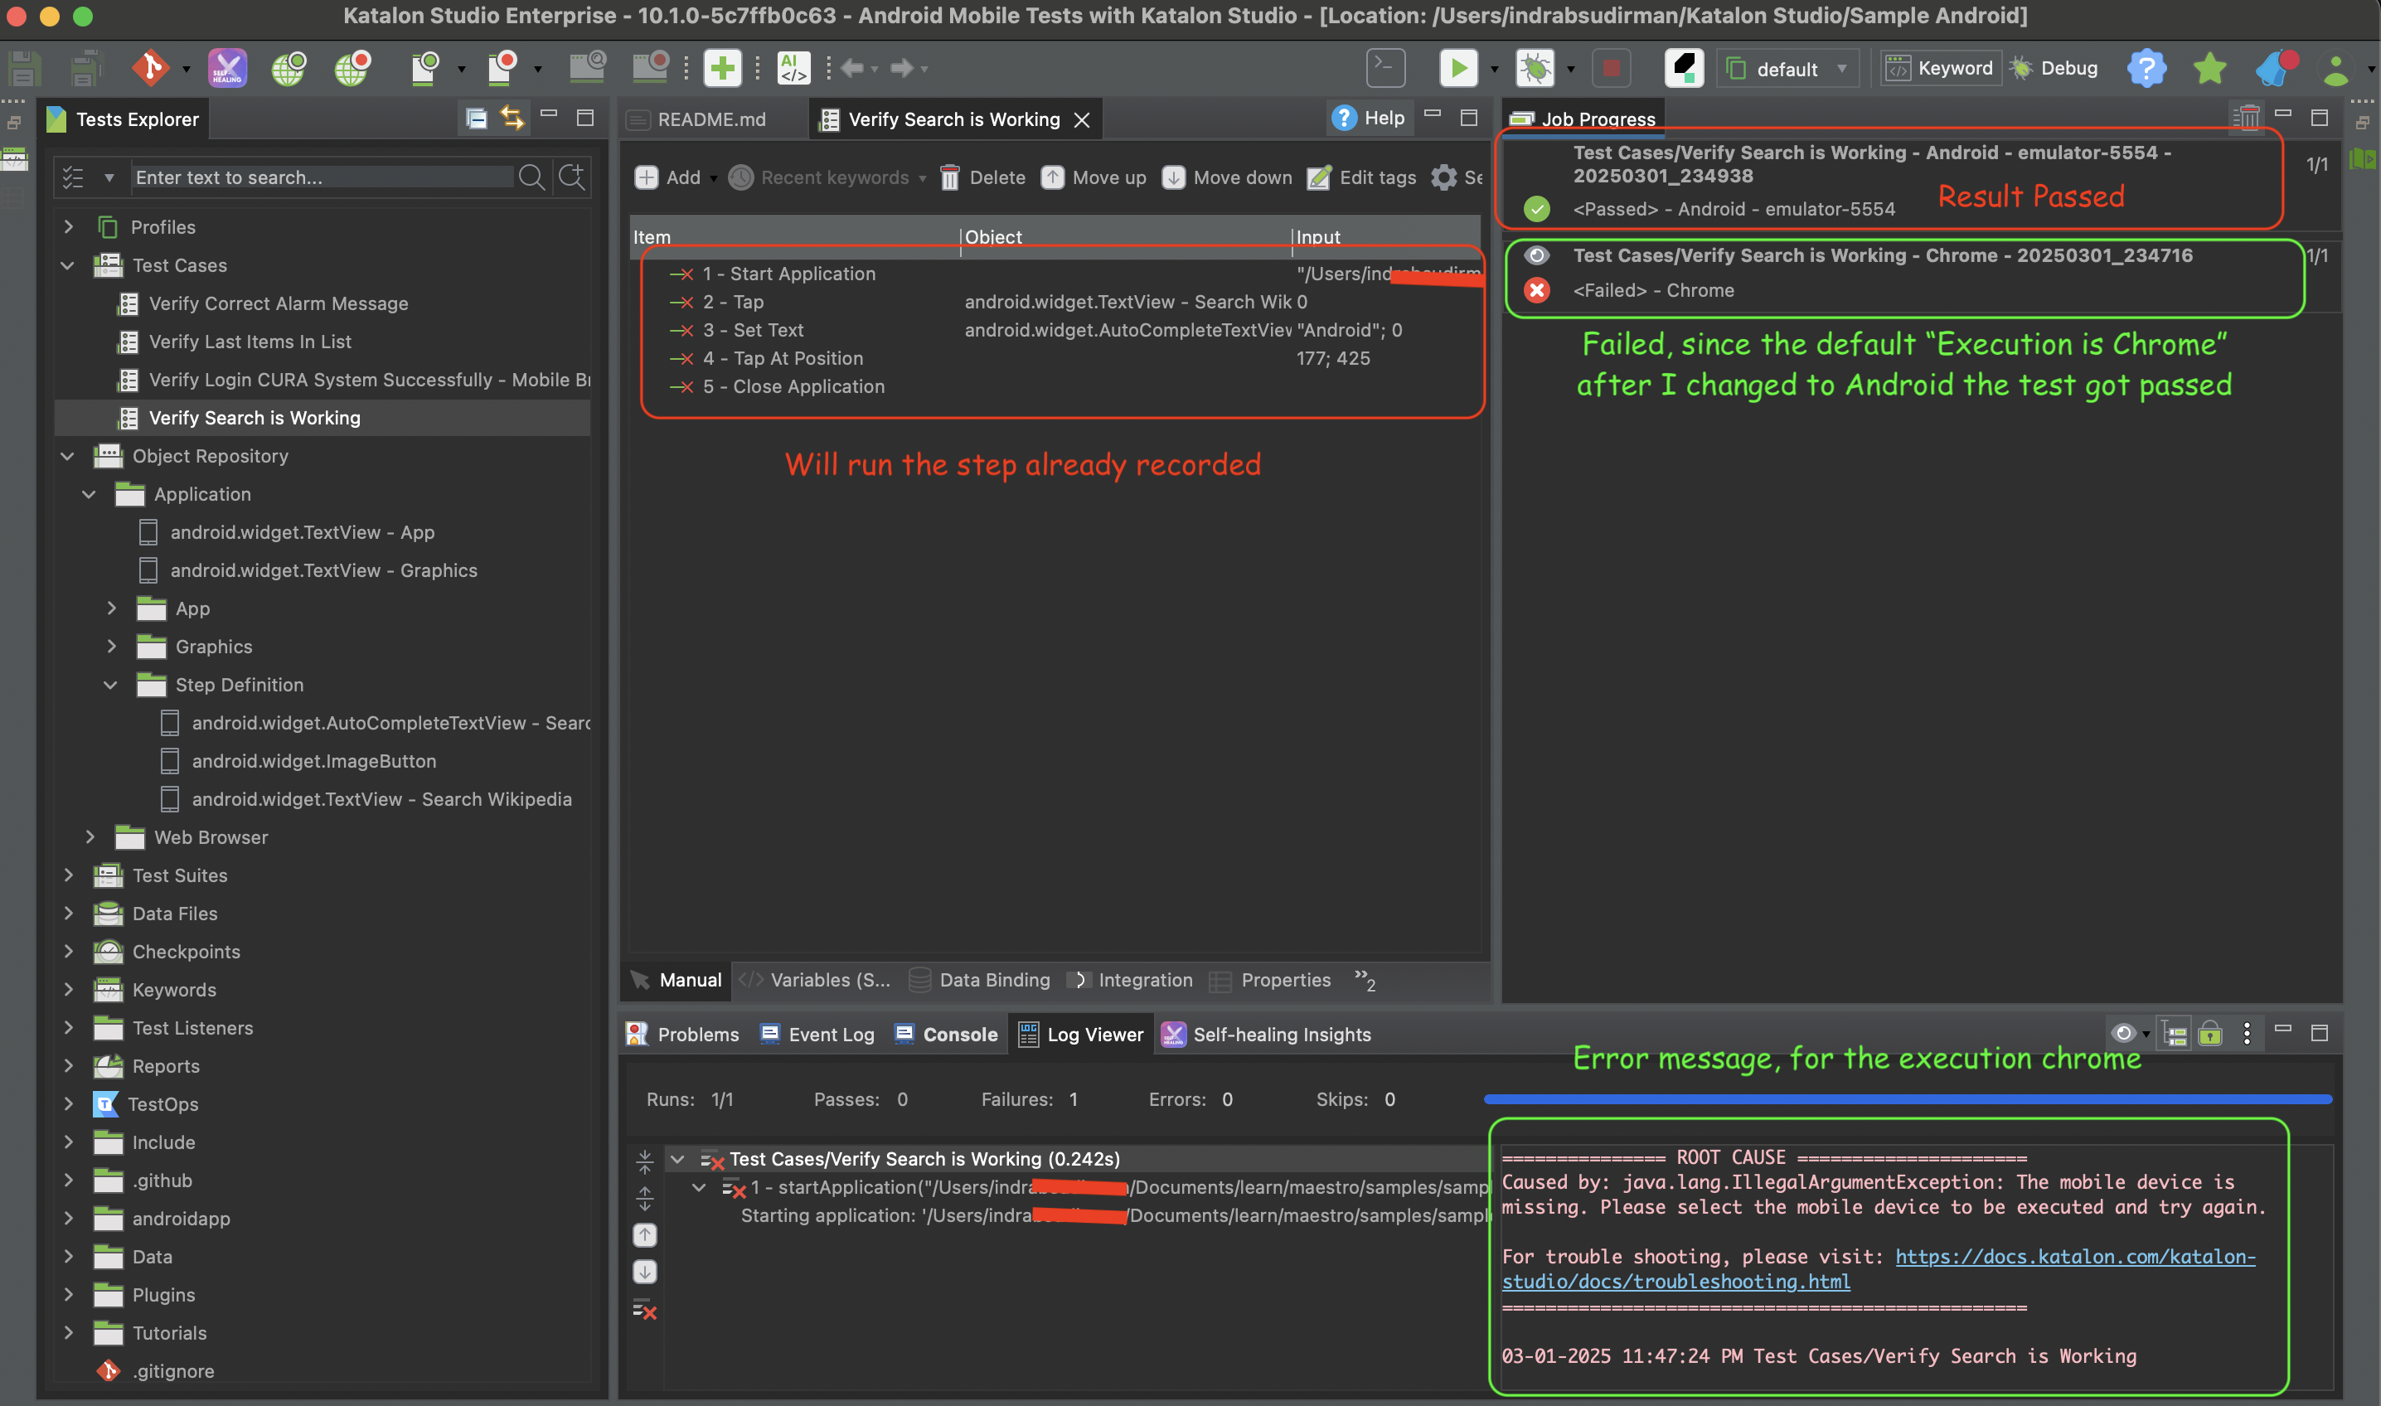
Task: Click the Debug bug run icon
Action: (1535, 68)
